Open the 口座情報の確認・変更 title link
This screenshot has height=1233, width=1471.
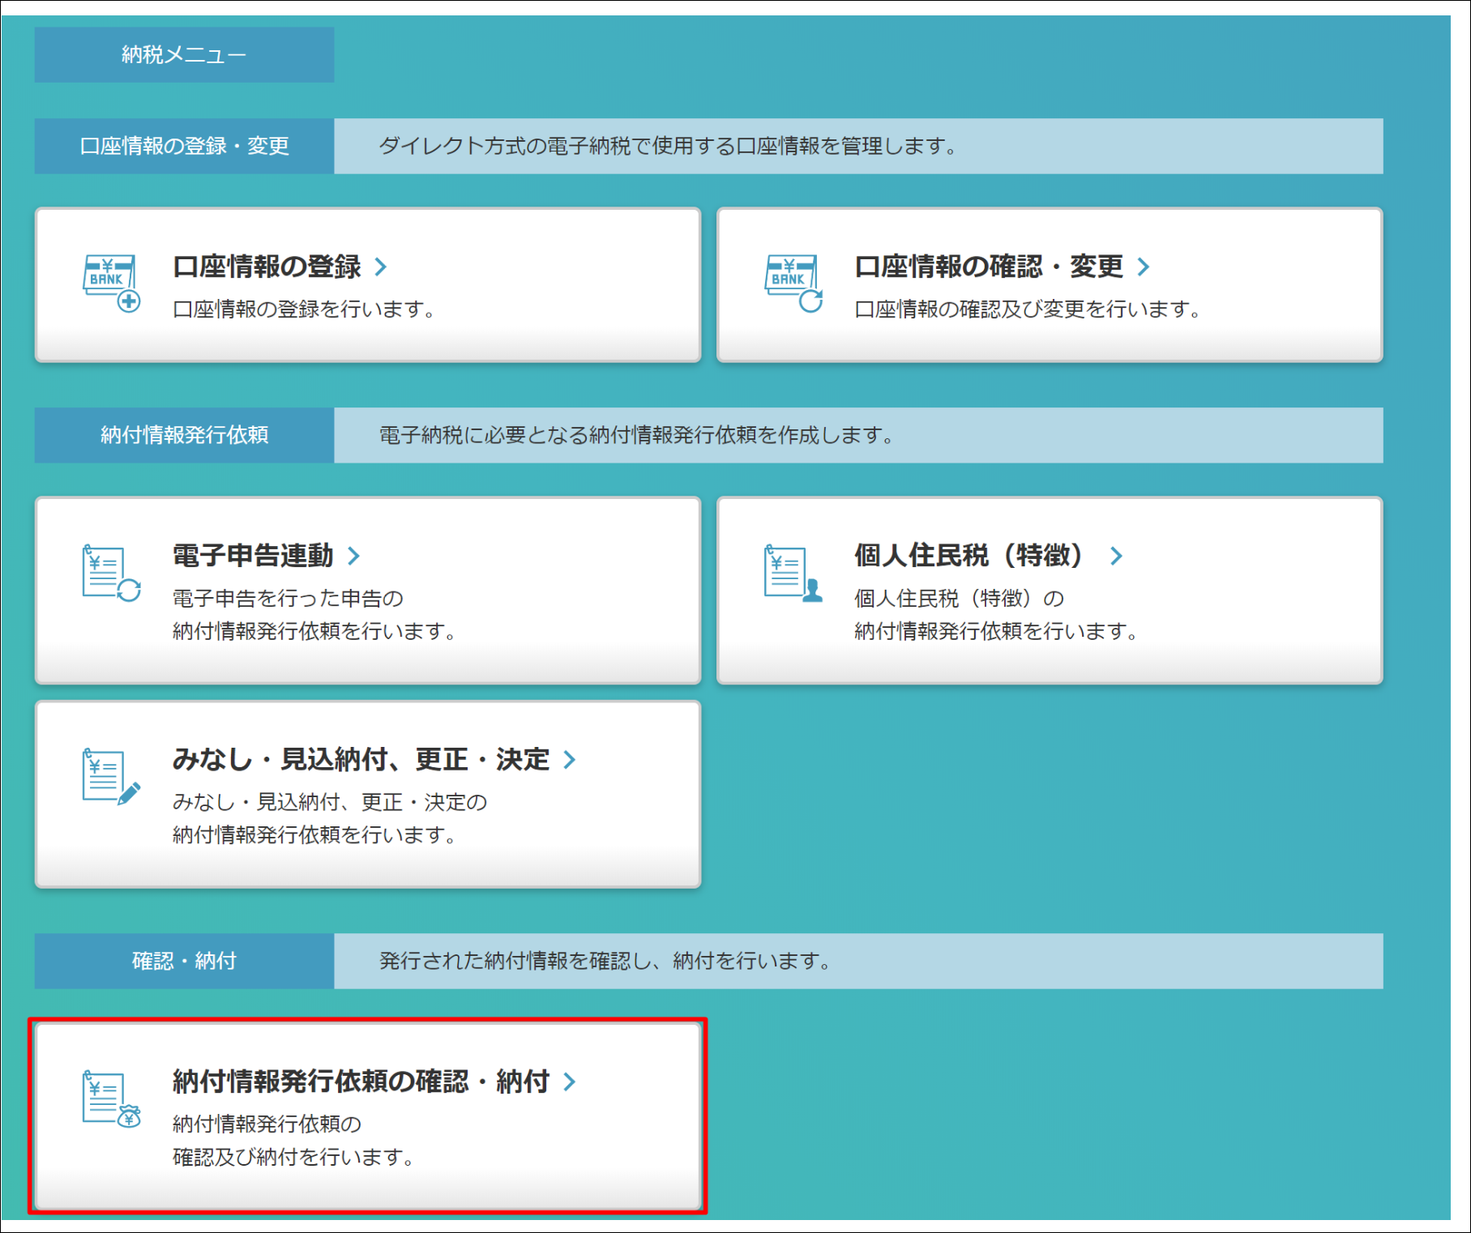coord(989,267)
